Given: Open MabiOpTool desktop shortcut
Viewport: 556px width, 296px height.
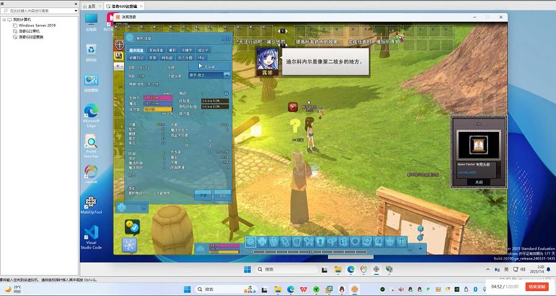Looking at the screenshot, I should click(x=91, y=205).
